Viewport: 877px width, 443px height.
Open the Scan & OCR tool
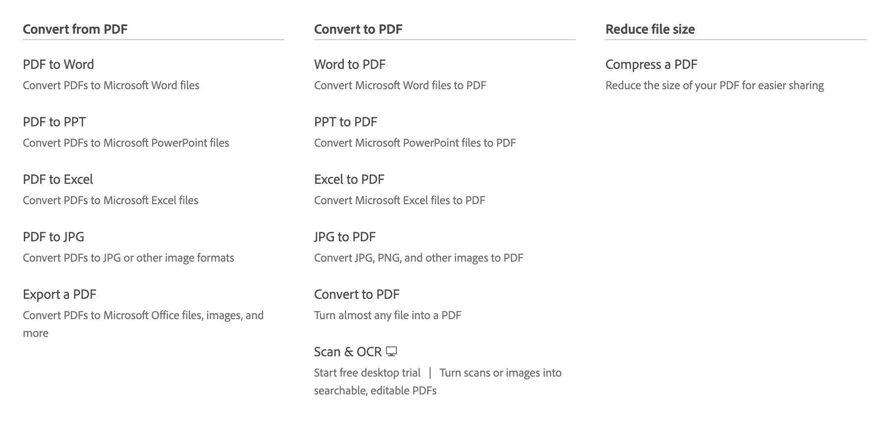pos(348,352)
